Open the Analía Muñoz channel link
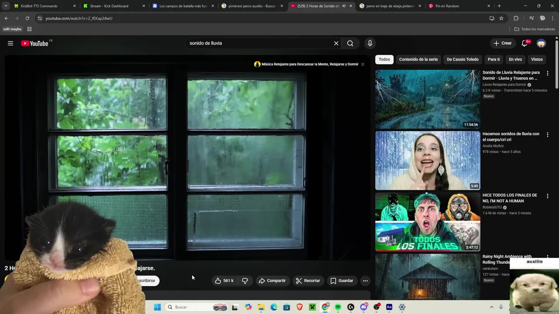 [x=493, y=146]
